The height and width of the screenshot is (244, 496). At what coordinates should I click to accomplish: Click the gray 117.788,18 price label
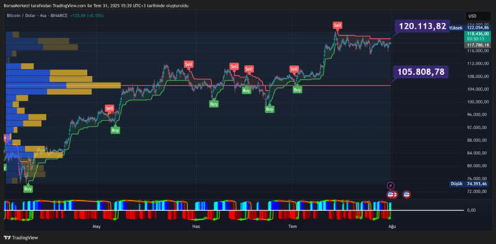tap(477, 45)
